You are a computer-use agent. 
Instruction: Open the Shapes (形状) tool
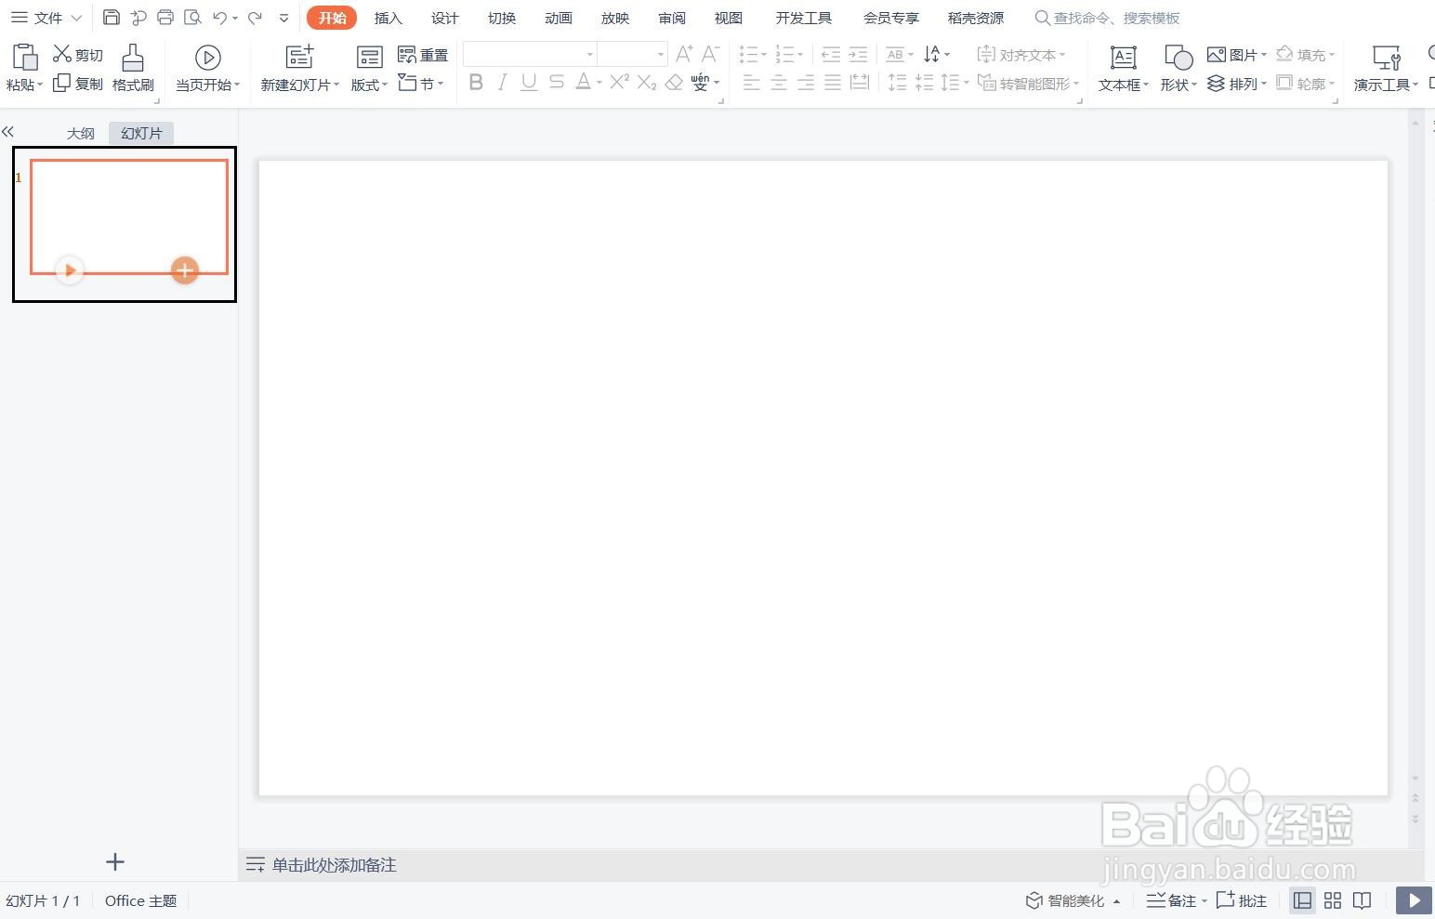pyautogui.click(x=1175, y=67)
